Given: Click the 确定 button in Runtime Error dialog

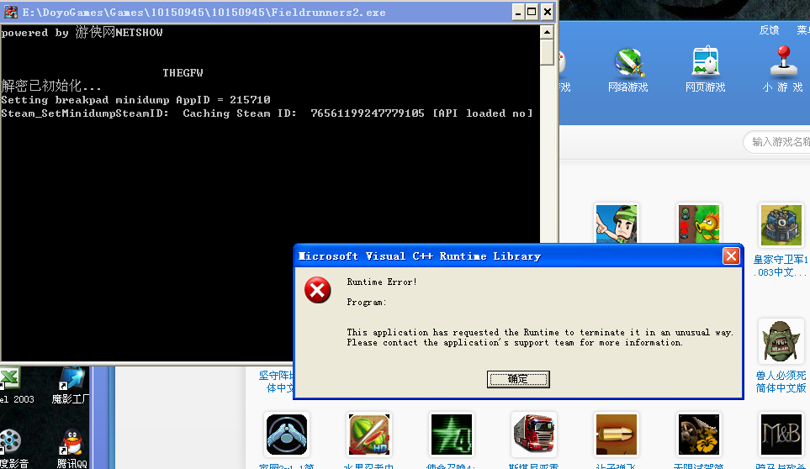Looking at the screenshot, I should pos(518,379).
